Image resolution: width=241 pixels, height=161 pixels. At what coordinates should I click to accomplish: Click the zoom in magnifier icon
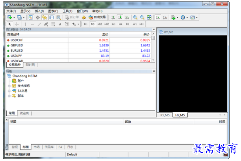pos(135,17)
